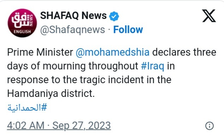Open the @Shafaqnews handle link
224x135 pixels.
click(x=72, y=30)
